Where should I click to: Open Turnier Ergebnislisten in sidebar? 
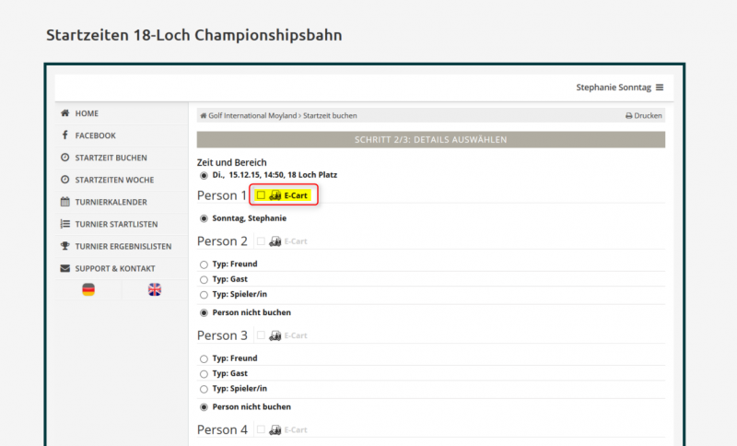point(122,246)
